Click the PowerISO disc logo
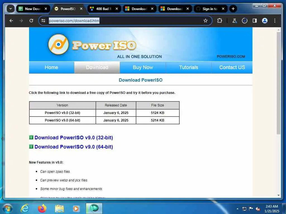Image resolution: width=286 pixels, height=214 pixels. (x=58, y=44)
